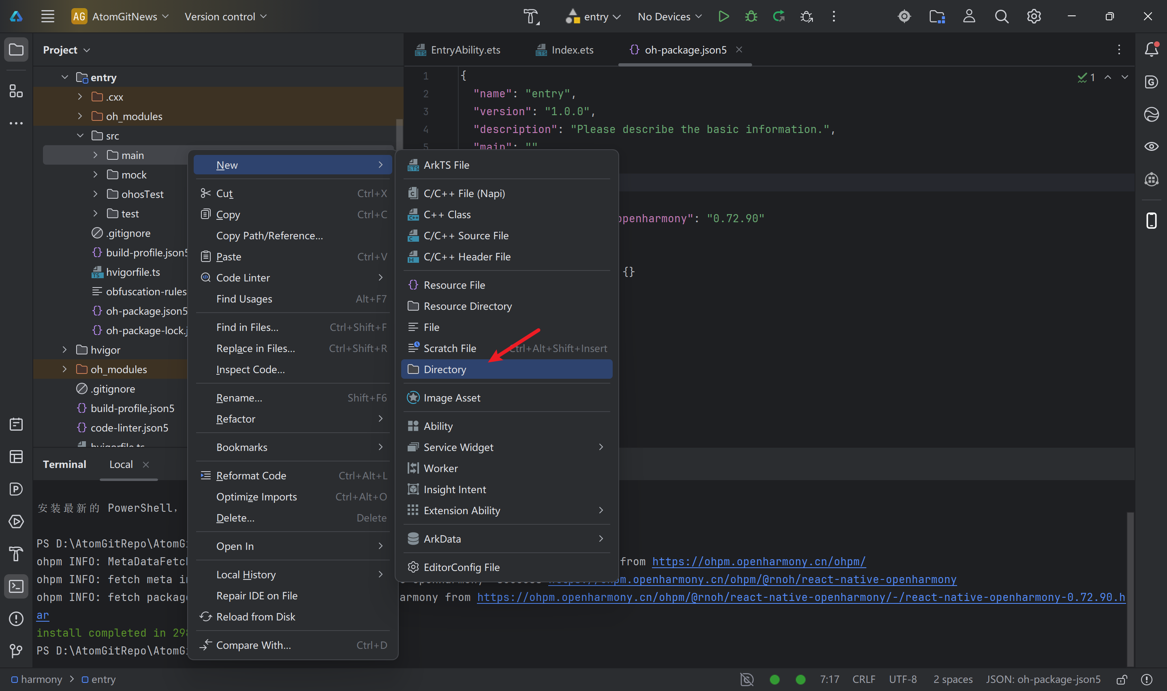Expand the hvigor folder in tree
The height and width of the screenshot is (691, 1167).
click(65, 350)
